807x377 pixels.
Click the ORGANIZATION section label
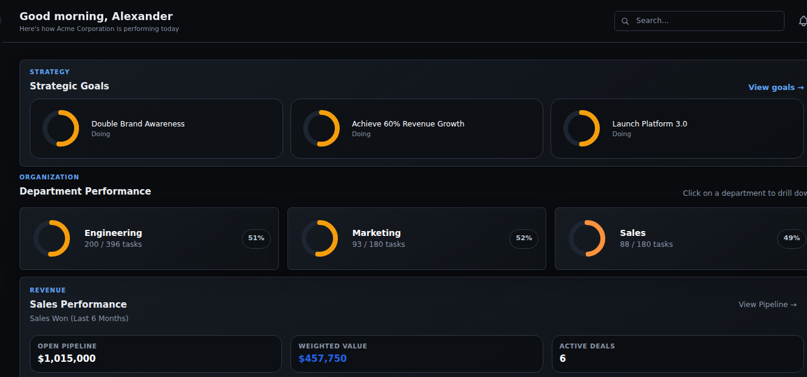pyautogui.click(x=49, y=177)
